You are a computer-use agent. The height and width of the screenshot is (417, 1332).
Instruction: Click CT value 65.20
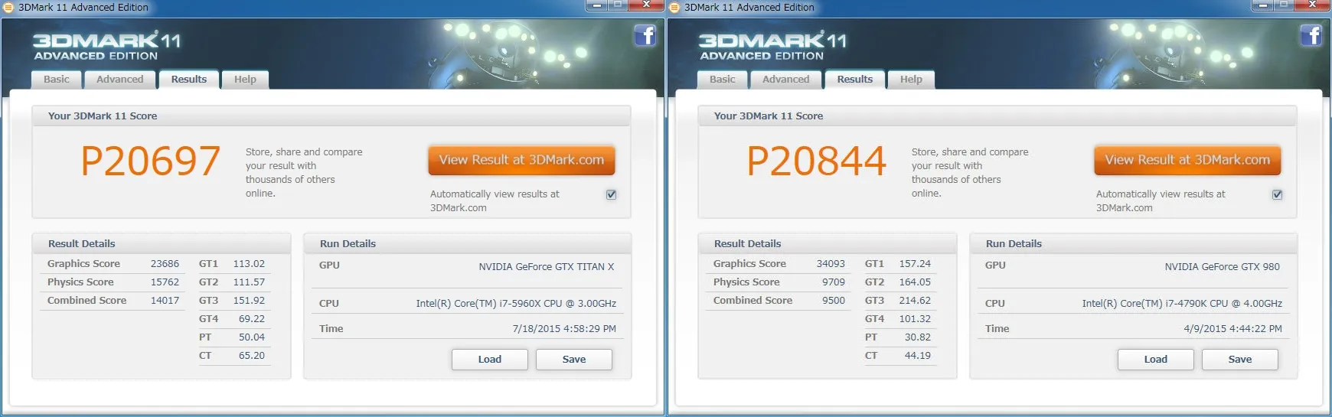pos(252,356)
